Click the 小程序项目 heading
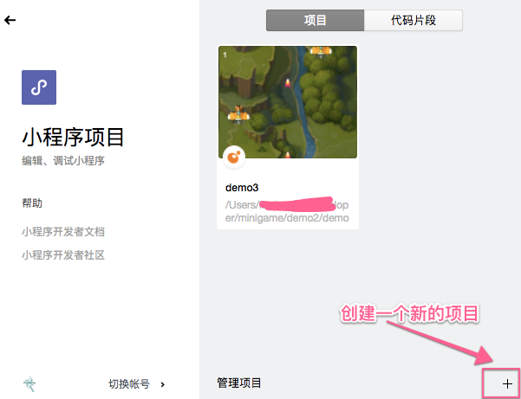 point(73,138)
